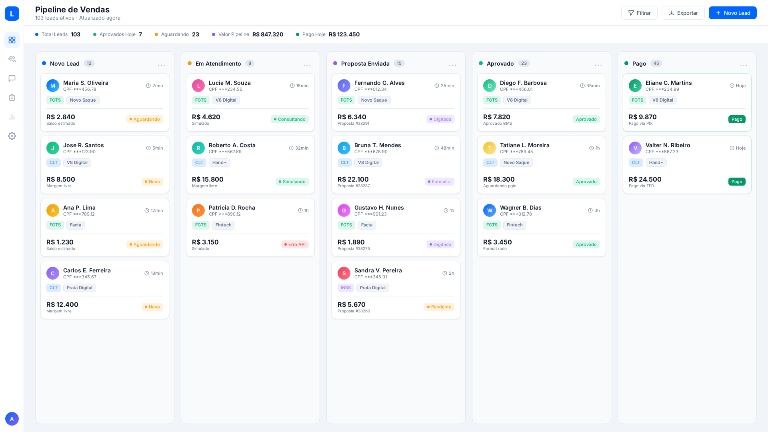Toggle the Pago badge on Eliane C. Martins

[737, 119]
